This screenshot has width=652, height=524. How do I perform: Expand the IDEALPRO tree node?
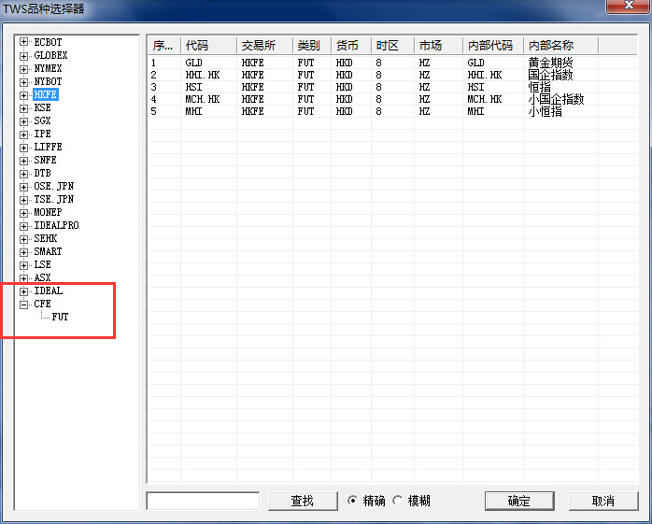point(23,226)
